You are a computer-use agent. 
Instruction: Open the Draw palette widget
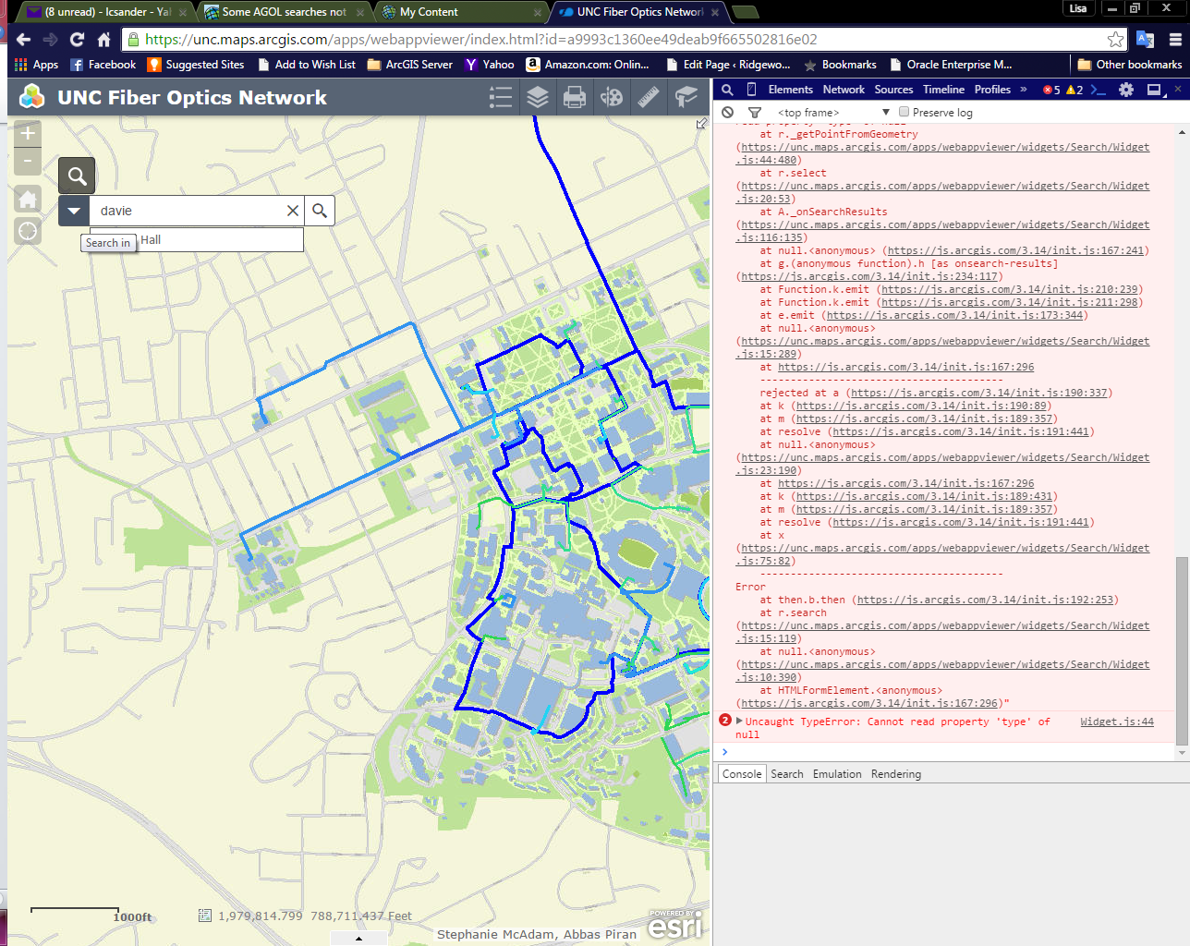[612, 97]
